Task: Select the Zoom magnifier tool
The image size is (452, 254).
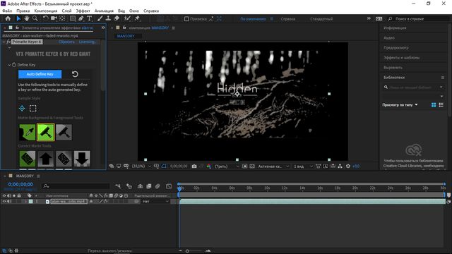Action: point(35,18)
